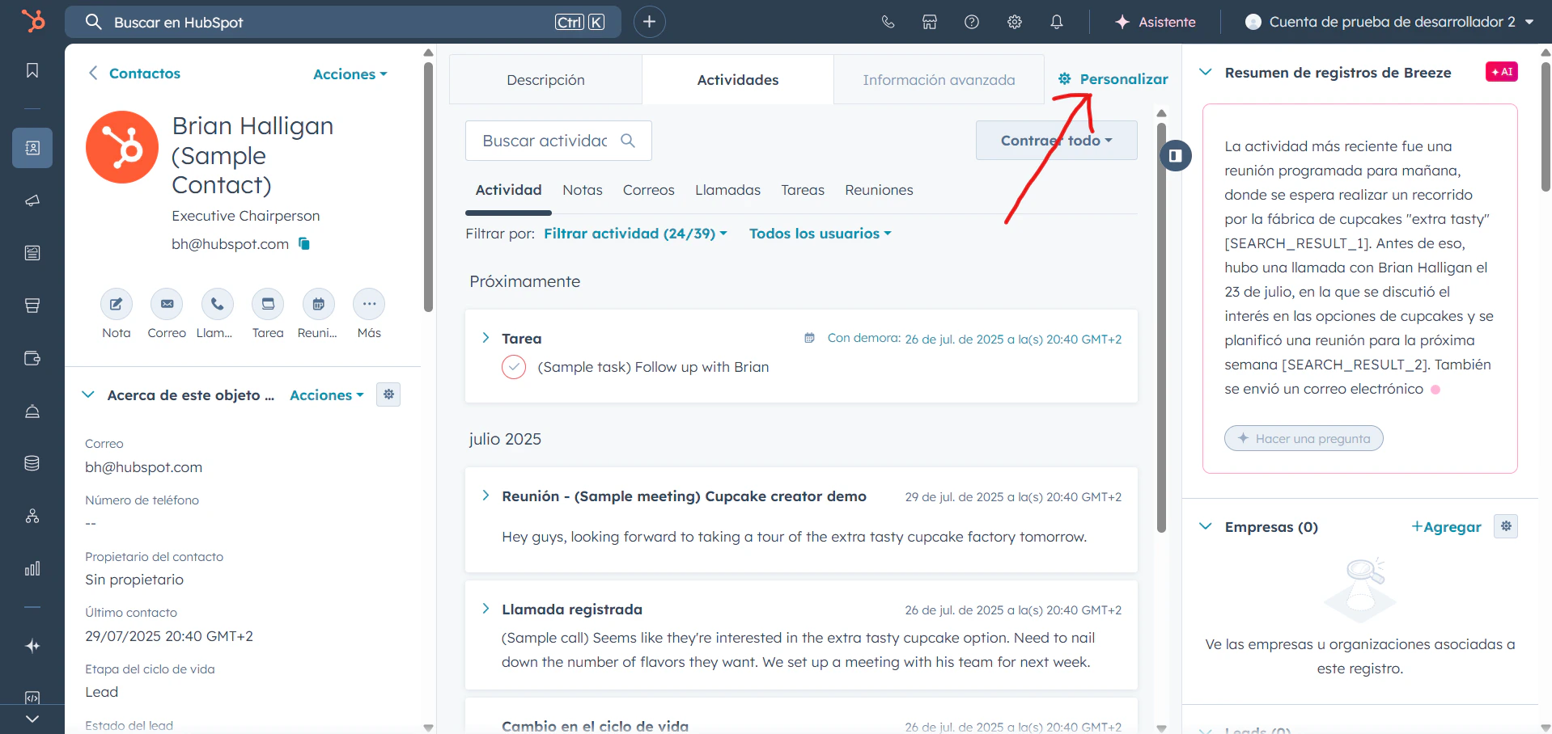Image resolution: width=1552 pixels, height=734 pixels.
Task: Open the notifications bell icon
Action: (1056, 22)
